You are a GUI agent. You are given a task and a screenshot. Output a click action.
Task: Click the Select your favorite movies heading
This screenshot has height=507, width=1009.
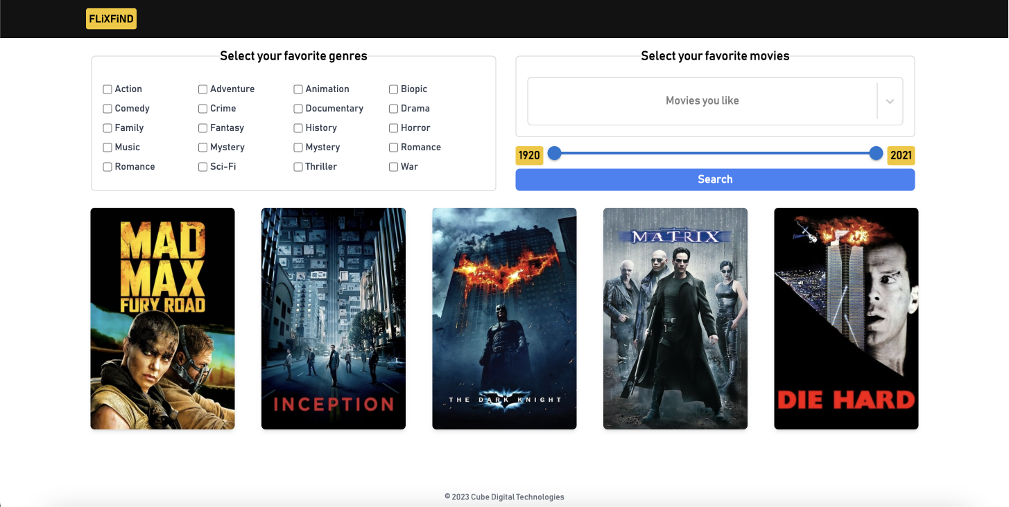point(715,56)
